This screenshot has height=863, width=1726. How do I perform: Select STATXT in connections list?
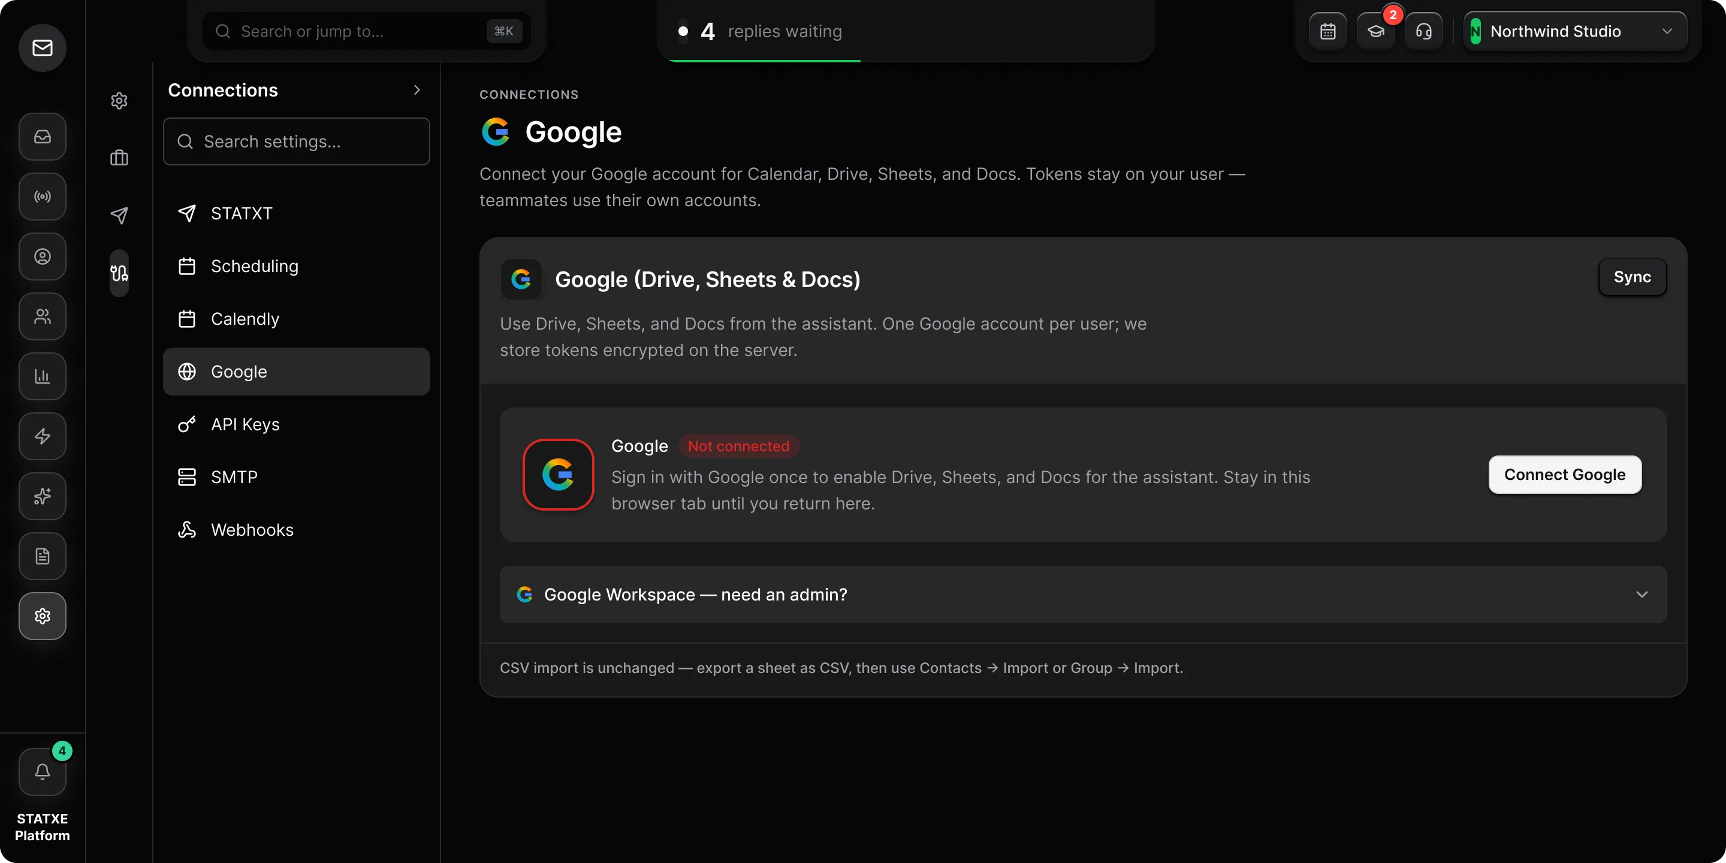(x=296, y=213)
